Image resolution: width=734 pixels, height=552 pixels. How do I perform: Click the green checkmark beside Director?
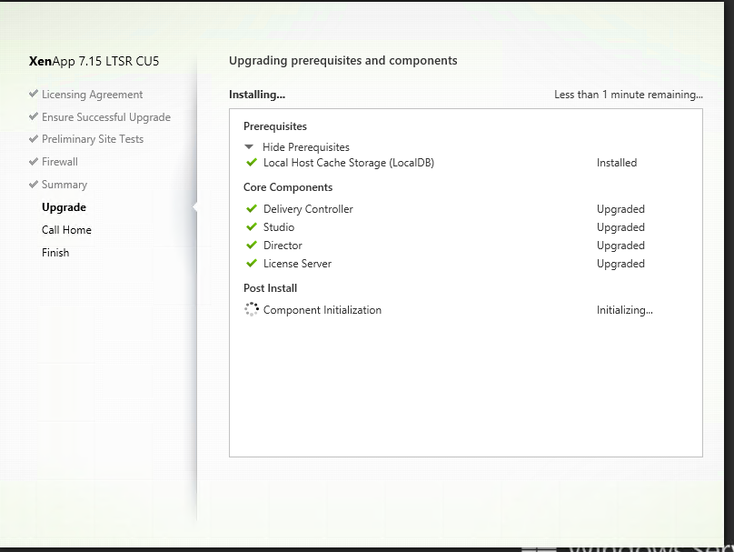click(x=252, y=245)
